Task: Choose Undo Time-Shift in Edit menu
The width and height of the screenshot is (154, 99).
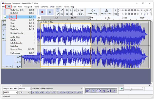Action: pyautogui.click(x=21, y=10)
